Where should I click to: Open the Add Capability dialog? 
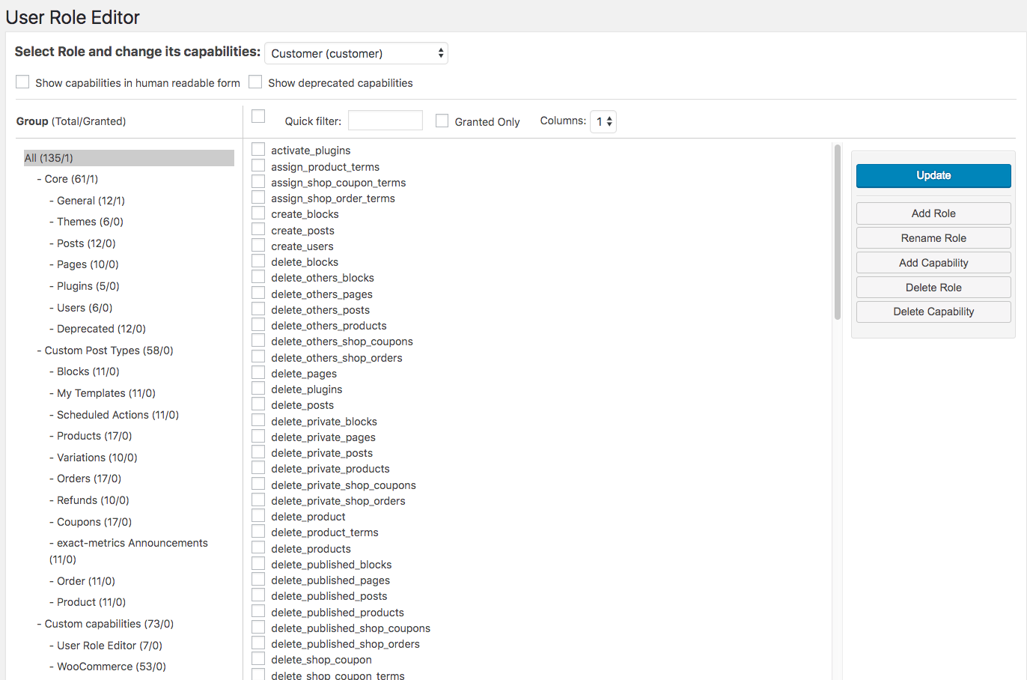933,263
